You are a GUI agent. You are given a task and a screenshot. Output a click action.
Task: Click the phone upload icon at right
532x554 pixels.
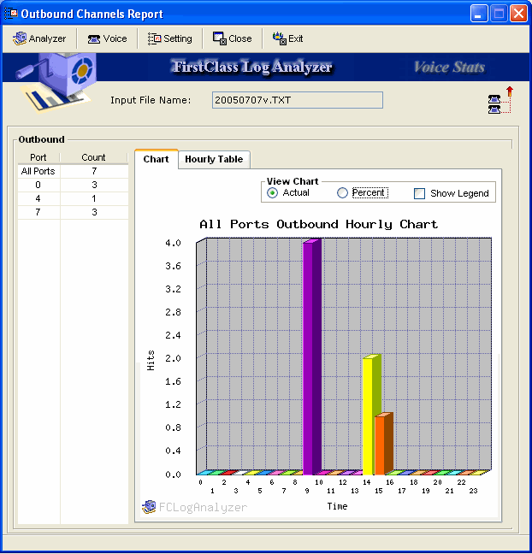click(500, 100)
